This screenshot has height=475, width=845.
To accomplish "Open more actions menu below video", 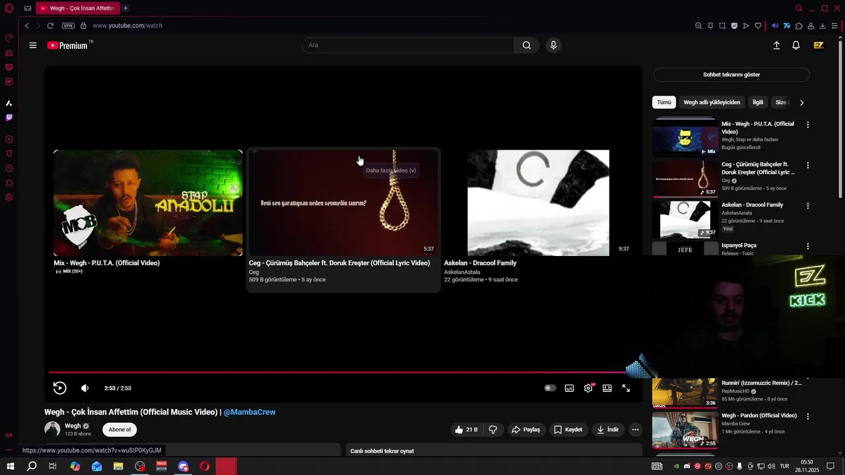I will (x=635, y=429).
